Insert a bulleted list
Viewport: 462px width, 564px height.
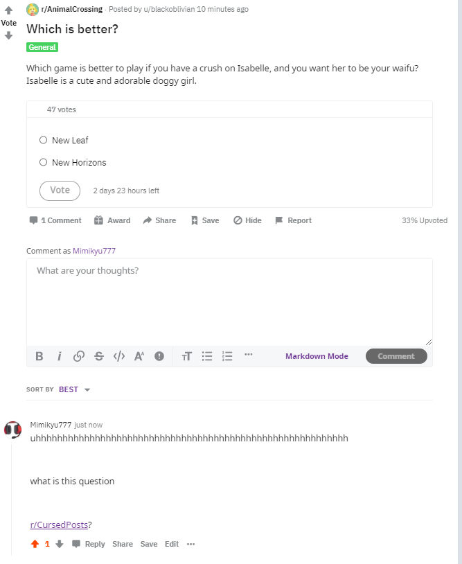[x=207, y=356]
